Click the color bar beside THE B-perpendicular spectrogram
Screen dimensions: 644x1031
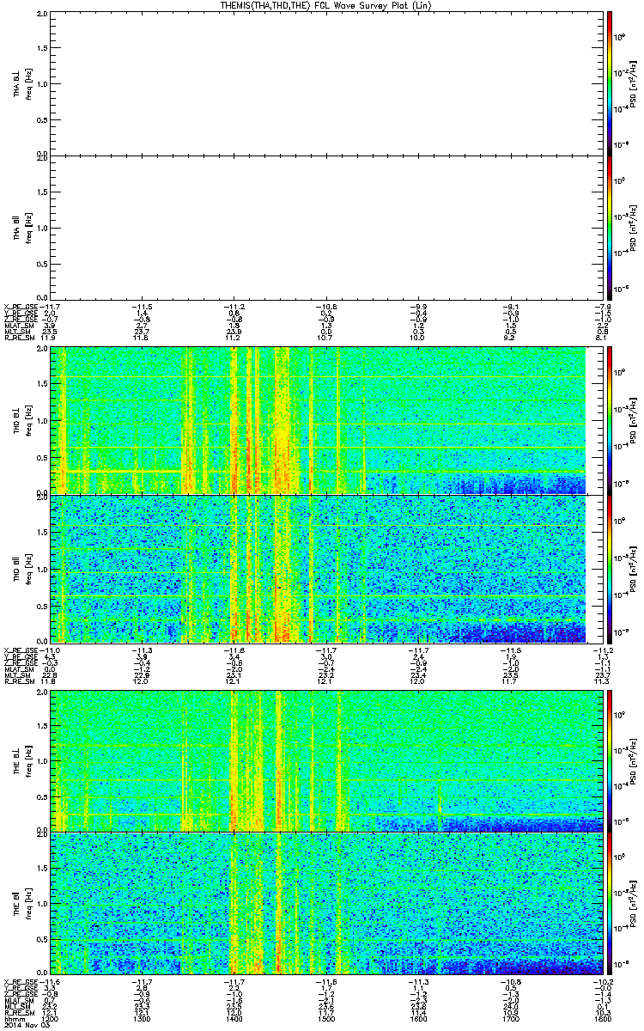(609, 761)
